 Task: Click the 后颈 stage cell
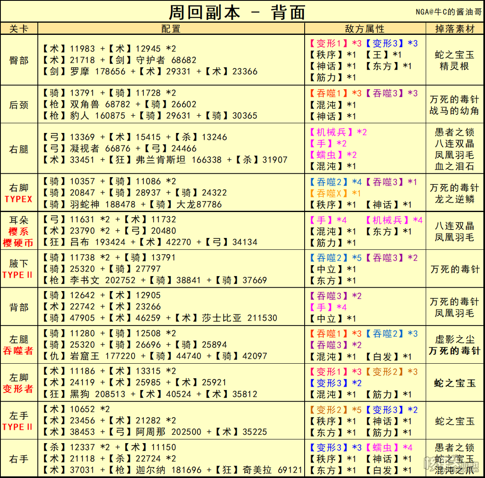coord(19,105)
